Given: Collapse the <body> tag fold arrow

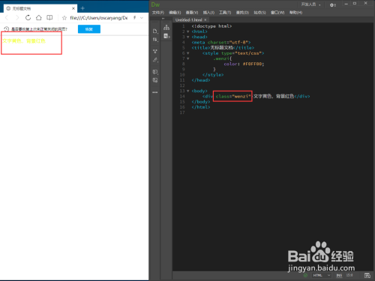Looking at the screenshot, I should click(188, 91).
